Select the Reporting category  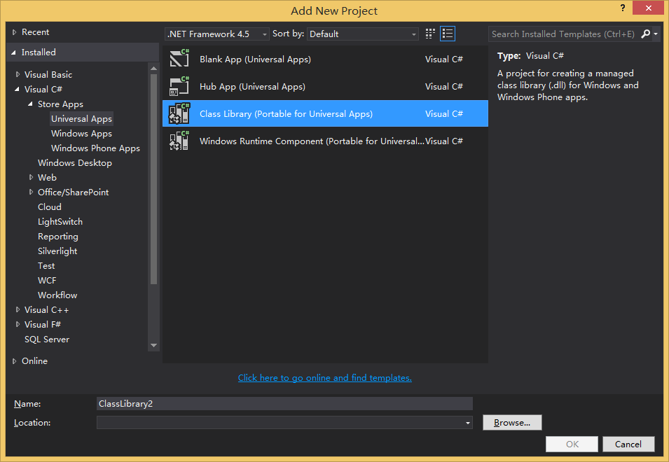click(58, 237)
